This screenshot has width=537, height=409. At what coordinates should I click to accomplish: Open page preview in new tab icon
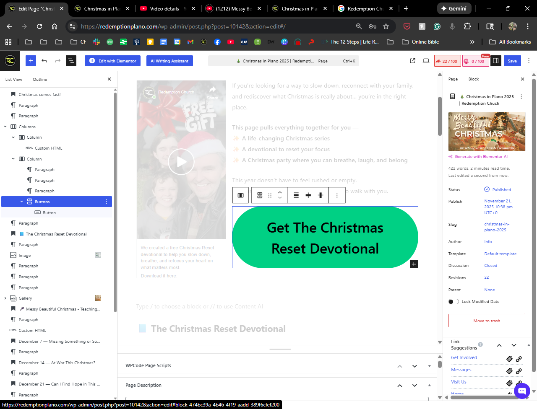(x=412, y=61)
